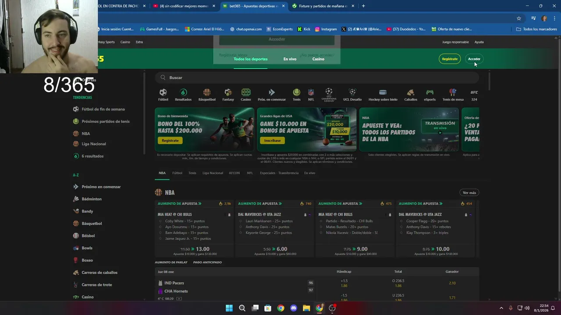
Task: Select the Liga Nacional tab in events row
Action: [x=213, y=173]
